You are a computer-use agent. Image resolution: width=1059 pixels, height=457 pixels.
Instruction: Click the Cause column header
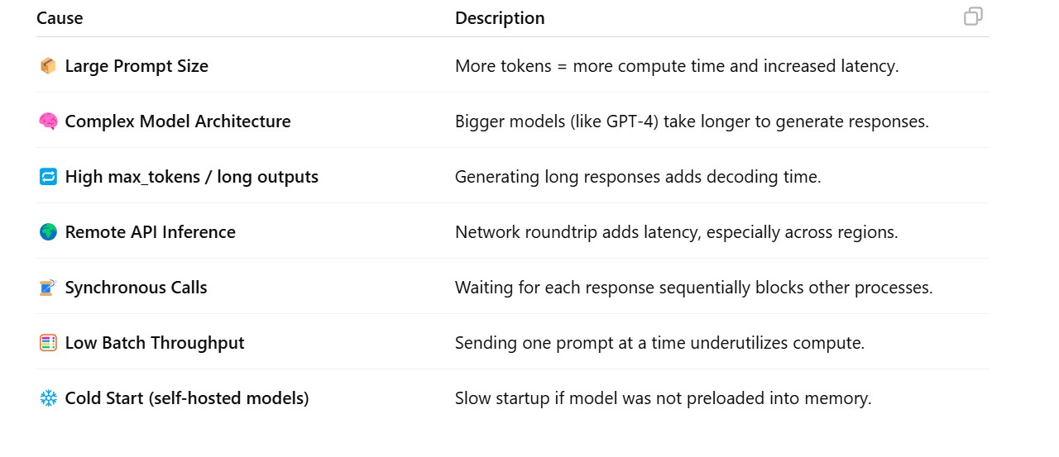pyautogui.click(x=60, y=18)
